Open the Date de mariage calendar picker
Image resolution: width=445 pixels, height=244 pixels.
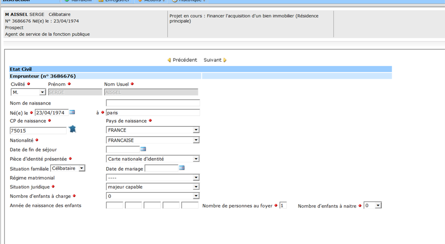pyautogui.click(x=181, y=168)
